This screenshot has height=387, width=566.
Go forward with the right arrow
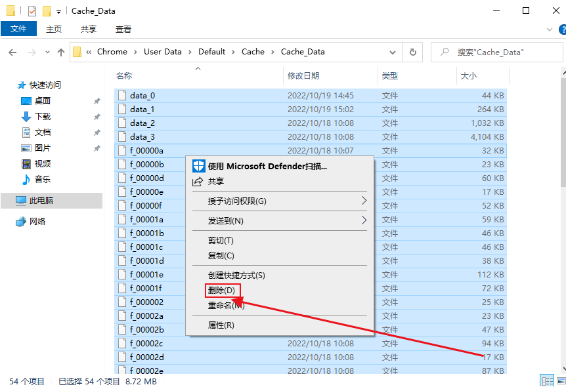pyautogui.click(x=32, y=52)
